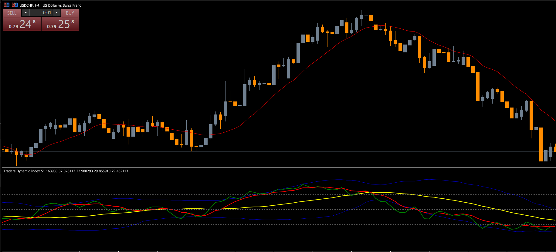Buy at ask price 0.79 25 8
The width and height of the screenshot is (556, 252).
(x=60, y=24)
